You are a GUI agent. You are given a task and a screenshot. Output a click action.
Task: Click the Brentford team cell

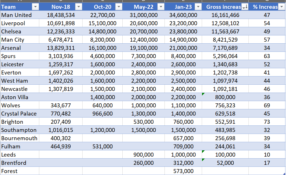(20, 163)
